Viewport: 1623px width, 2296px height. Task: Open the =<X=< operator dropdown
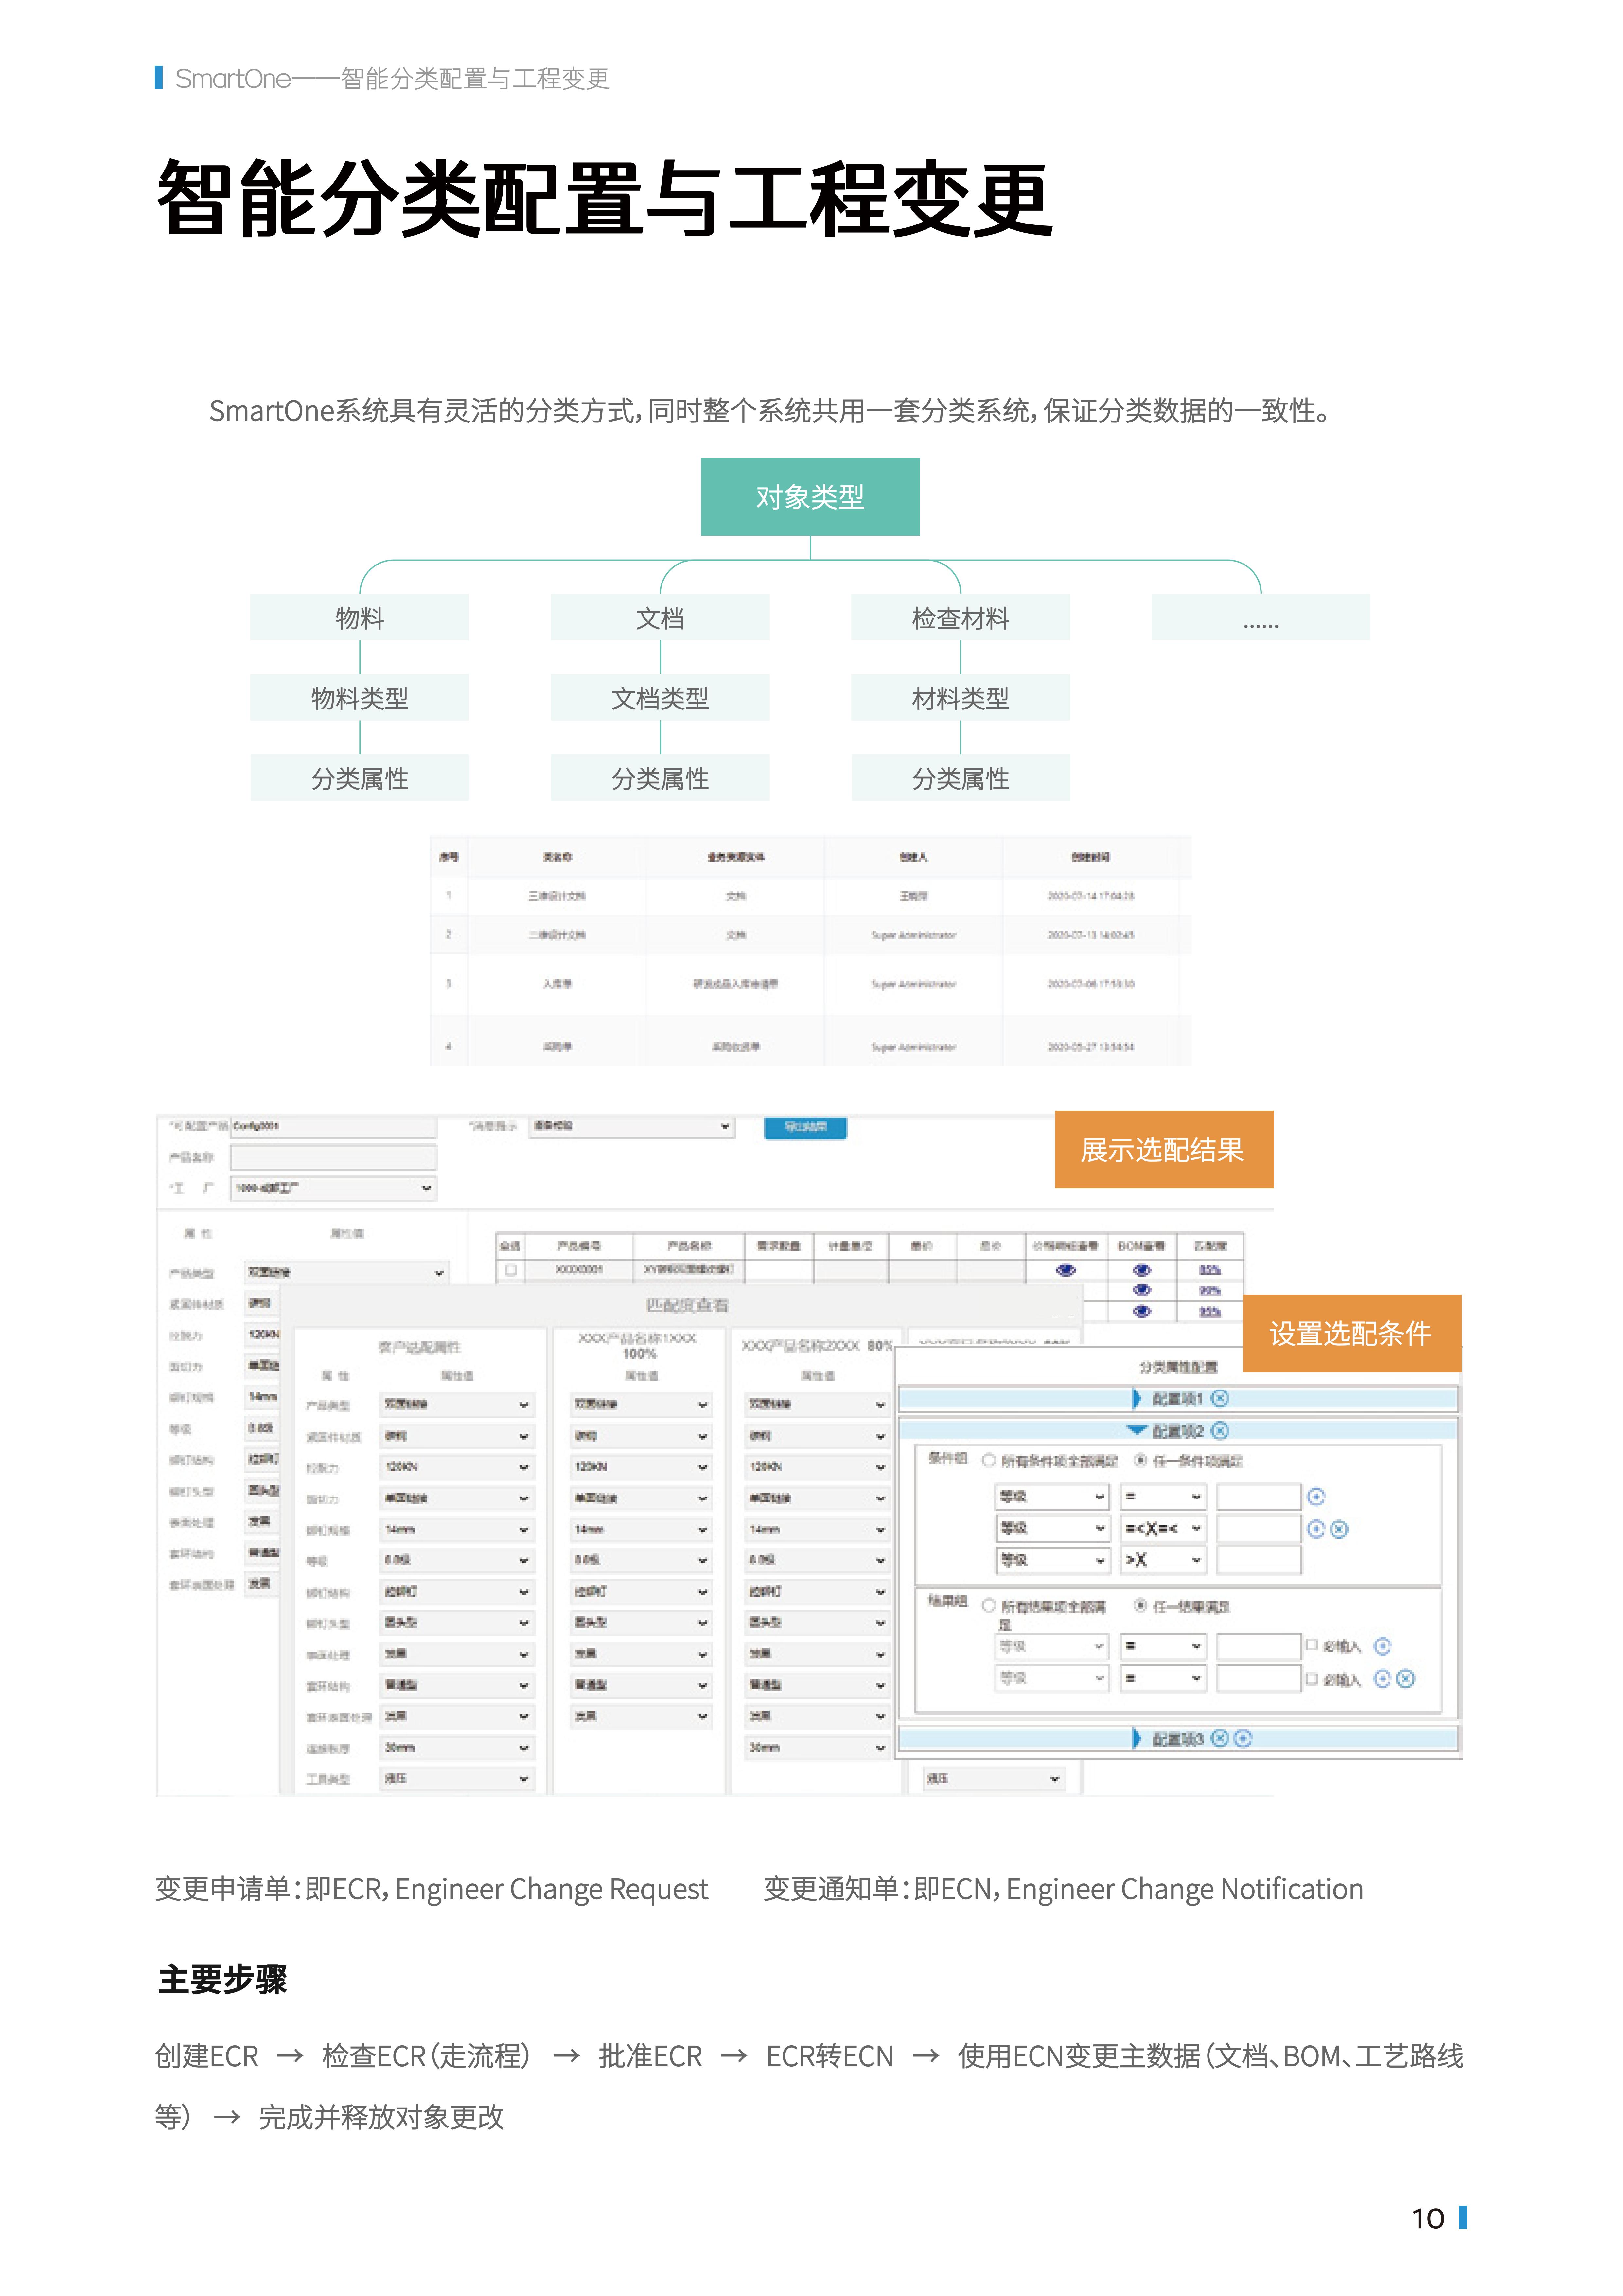pos(1163,1528)
